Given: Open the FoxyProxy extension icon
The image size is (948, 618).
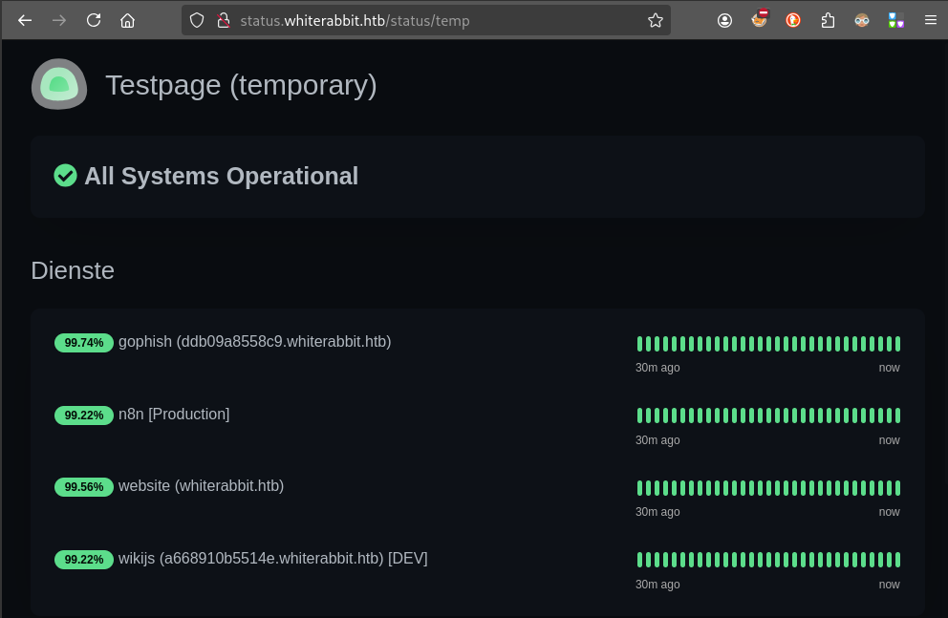Looking at the screenshot, I should 759,20.
